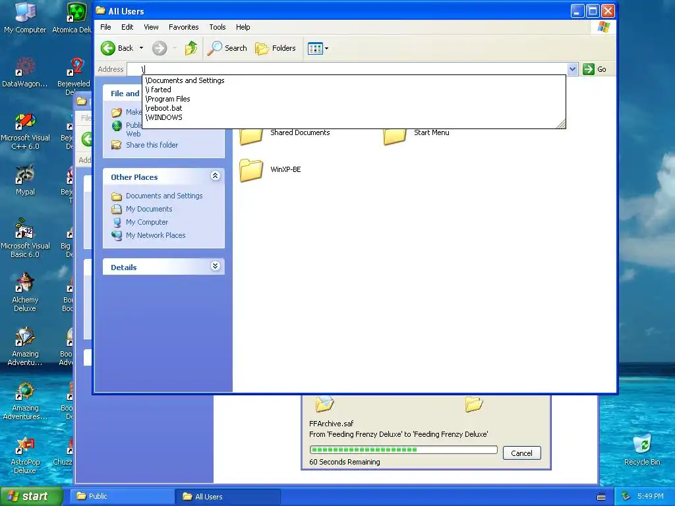Select the WinXP-BE folder icon
The height and width of the screenshot is (506, 675).
[x=251, y=170]
